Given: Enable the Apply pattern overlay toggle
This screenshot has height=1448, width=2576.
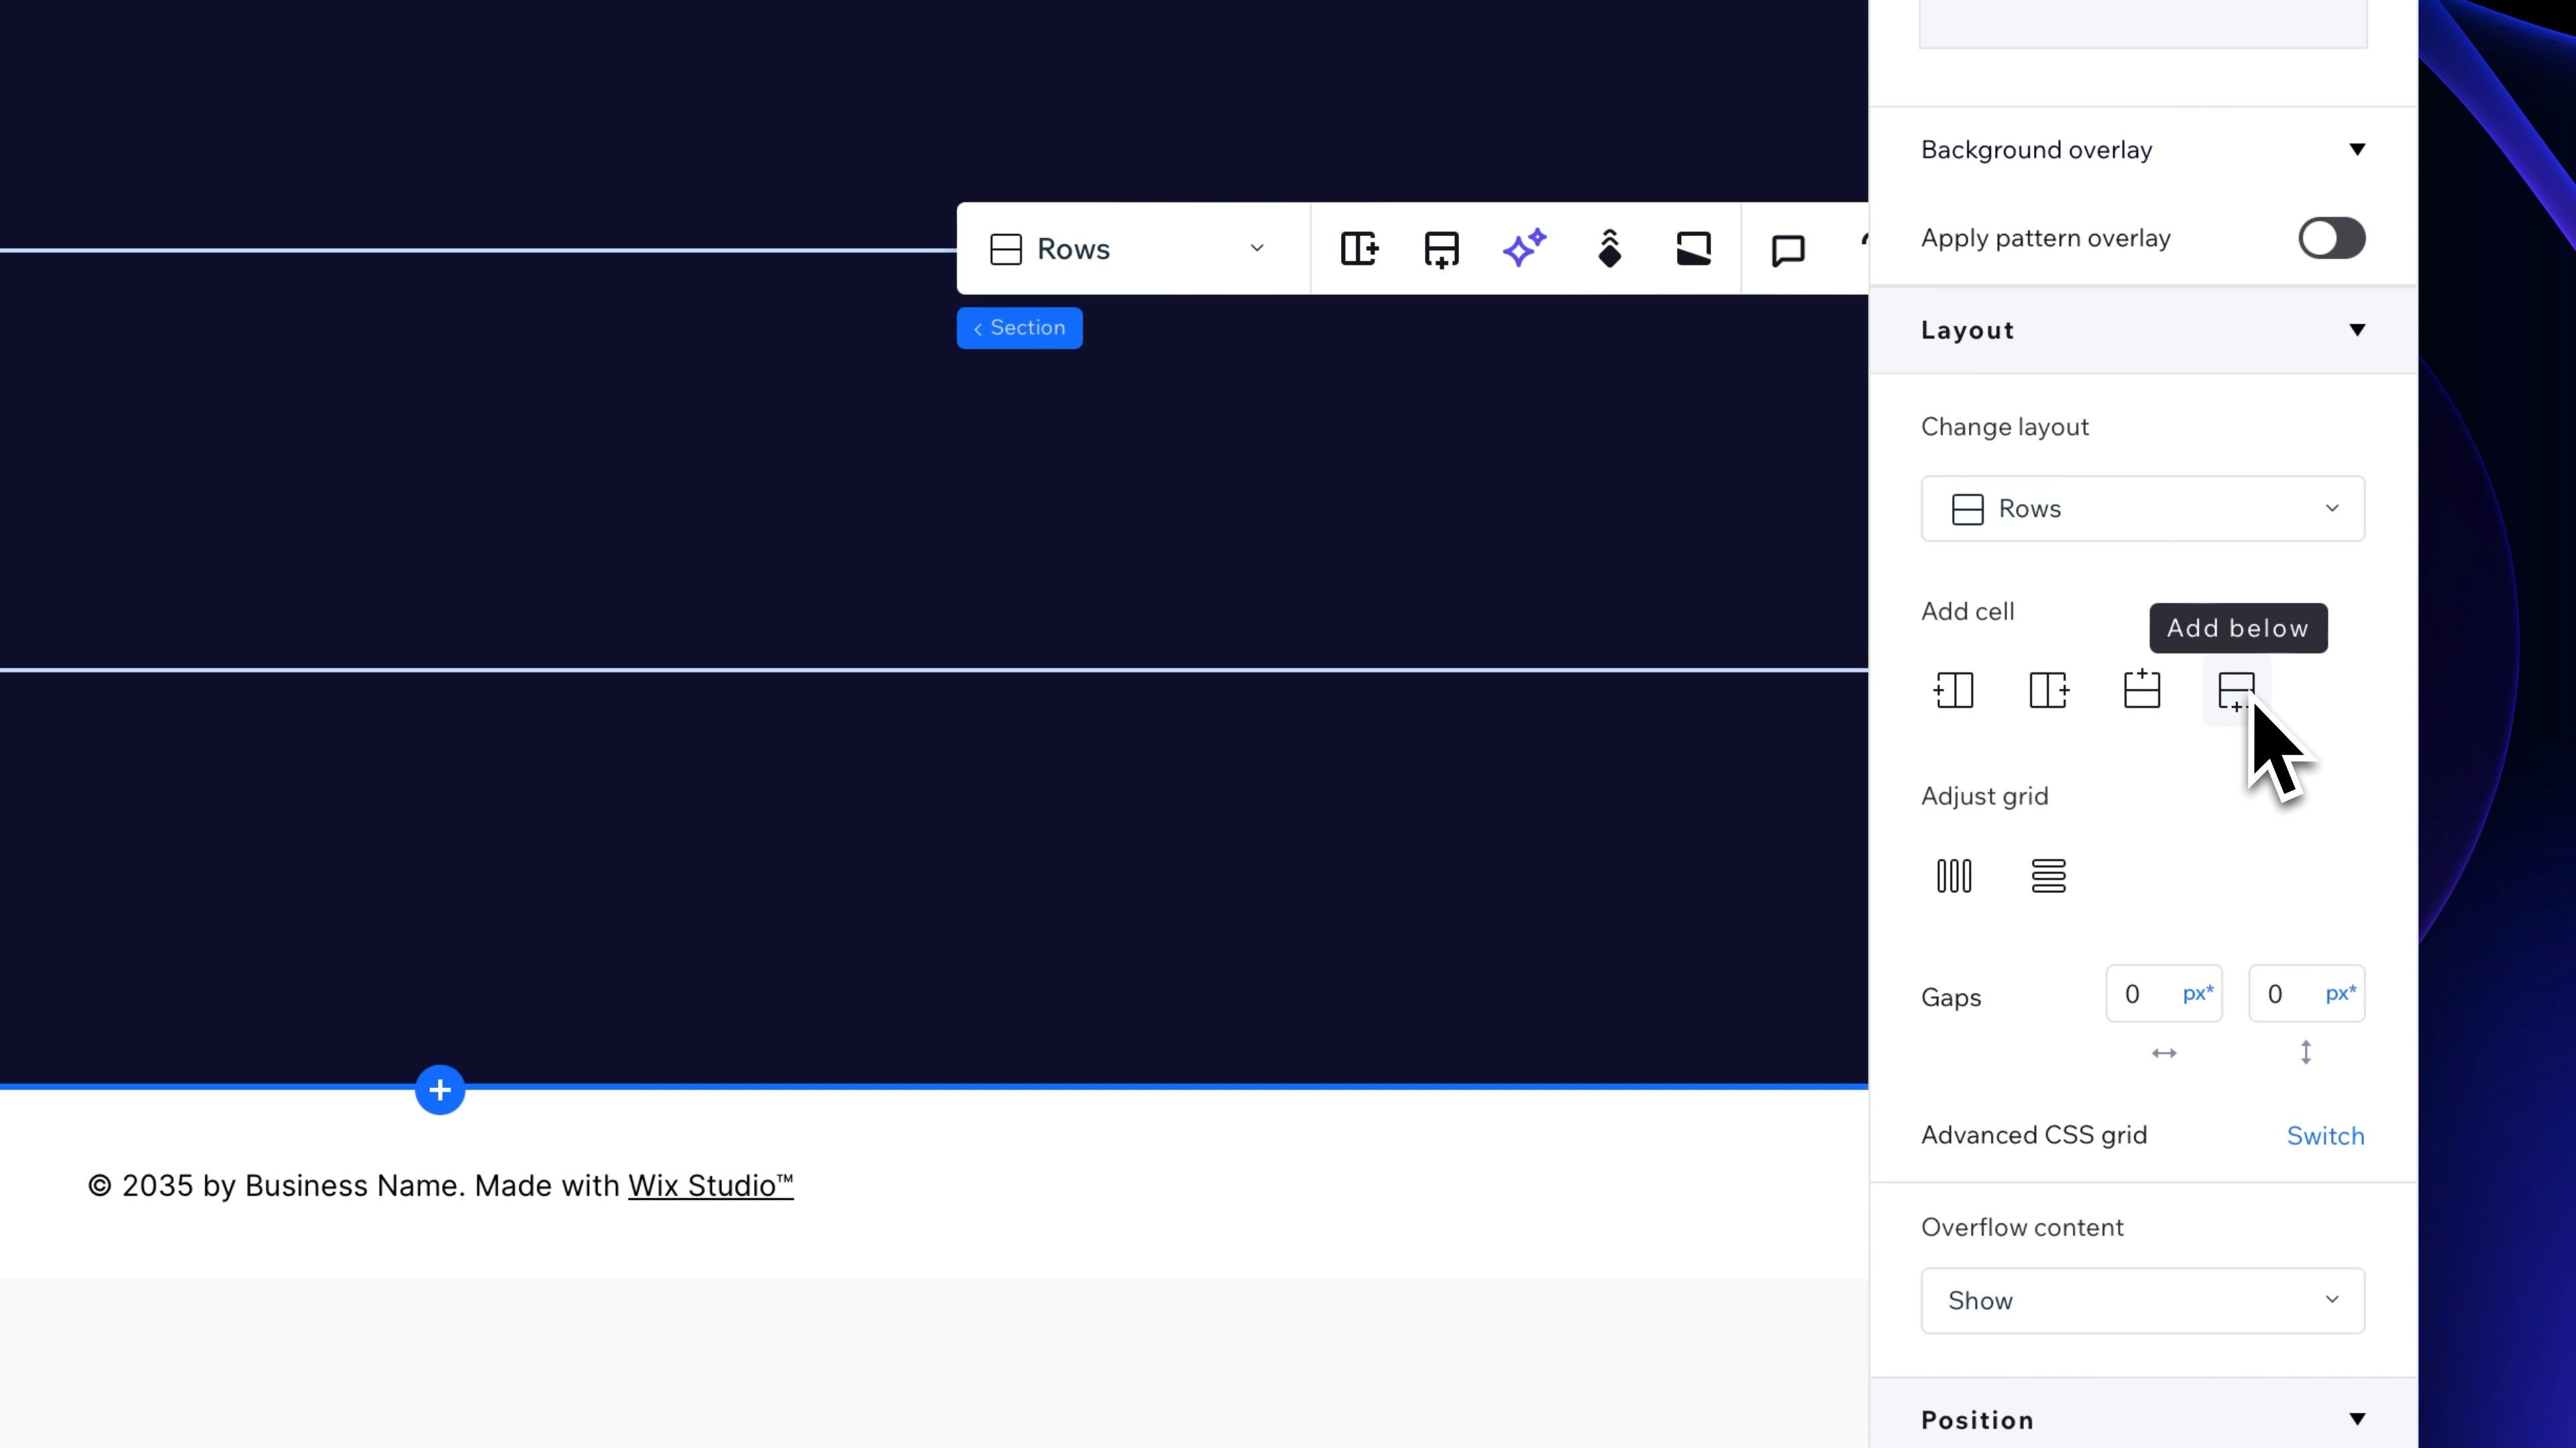Looking at the screenshot, I should click(x=2331, y=238).
